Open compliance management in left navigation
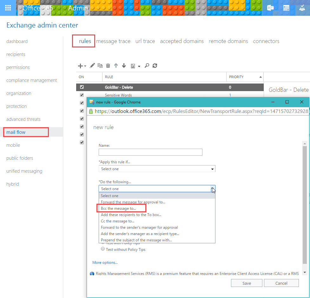This screenshot has height=298, width=310. point(31,80)
